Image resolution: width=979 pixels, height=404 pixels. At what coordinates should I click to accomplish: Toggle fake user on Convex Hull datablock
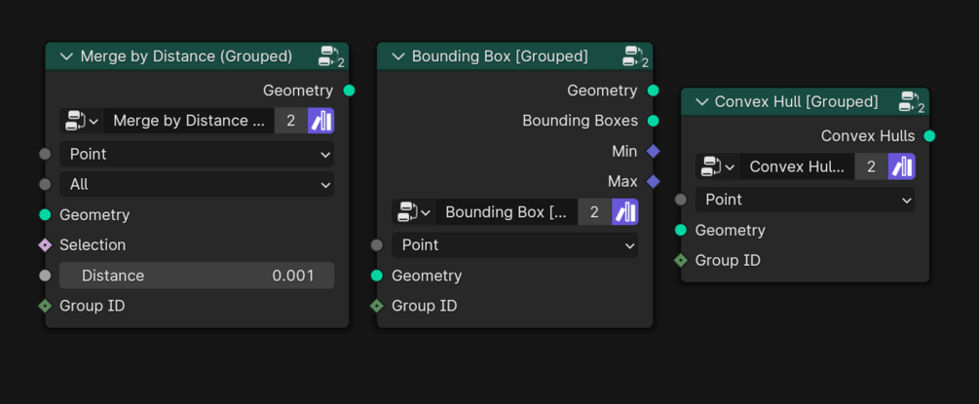(x=901, y=166)
